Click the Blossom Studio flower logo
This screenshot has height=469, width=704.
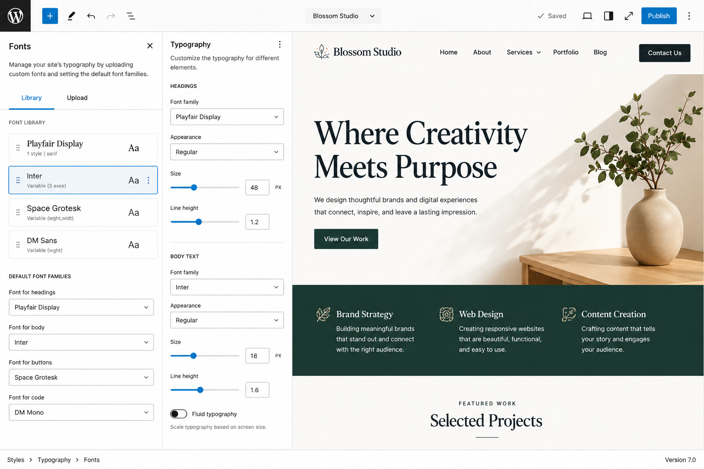click(x=322, y=52)
